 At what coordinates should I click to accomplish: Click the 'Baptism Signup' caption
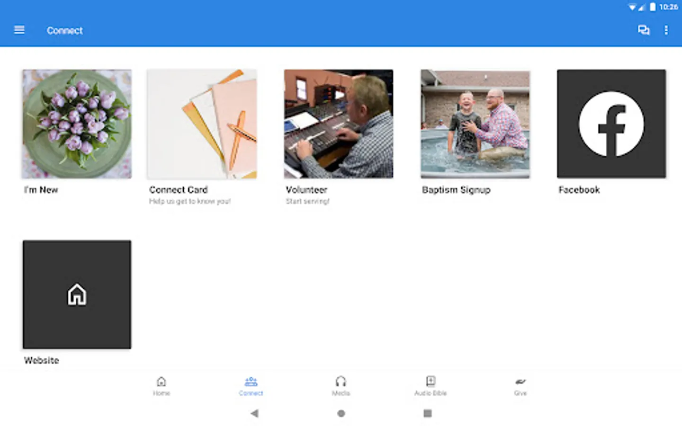(456, 190)
